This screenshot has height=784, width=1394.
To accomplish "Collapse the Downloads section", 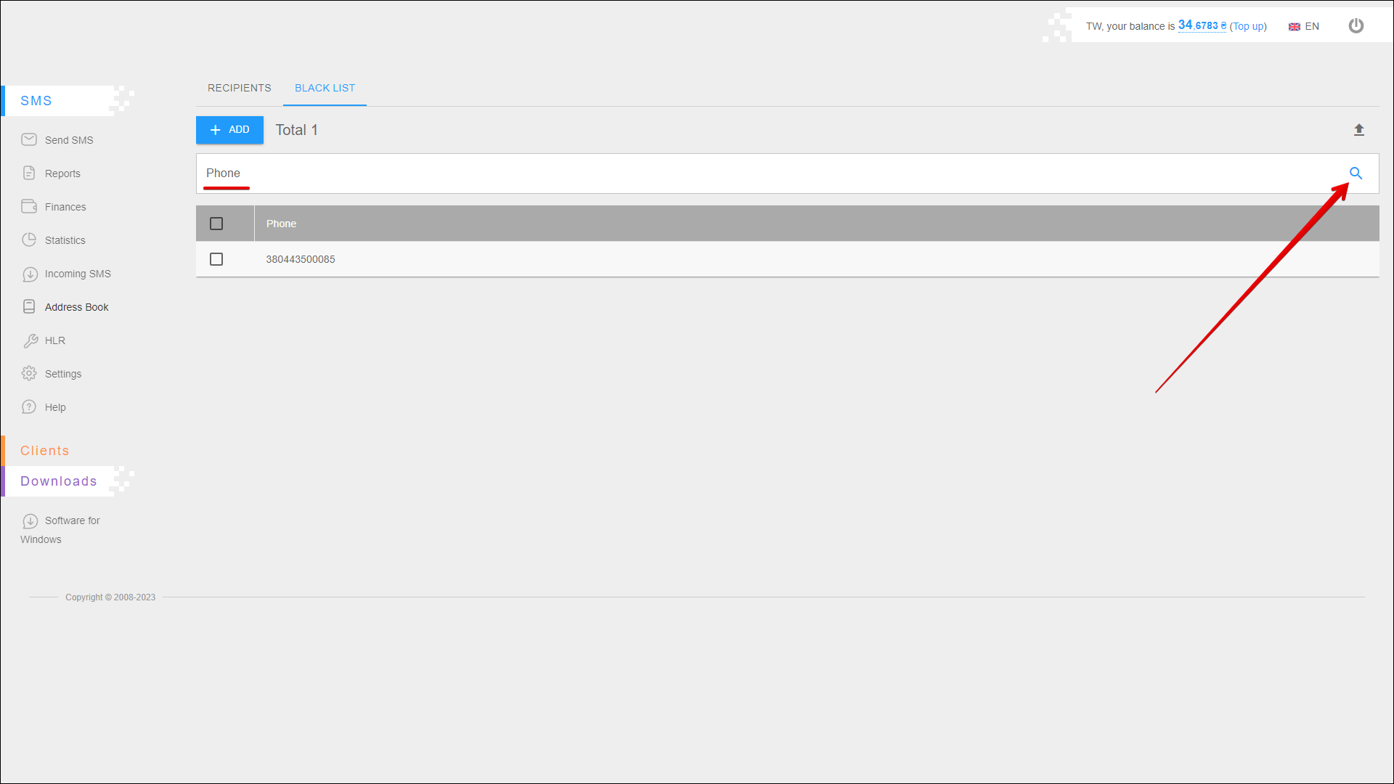I will 58,481.
